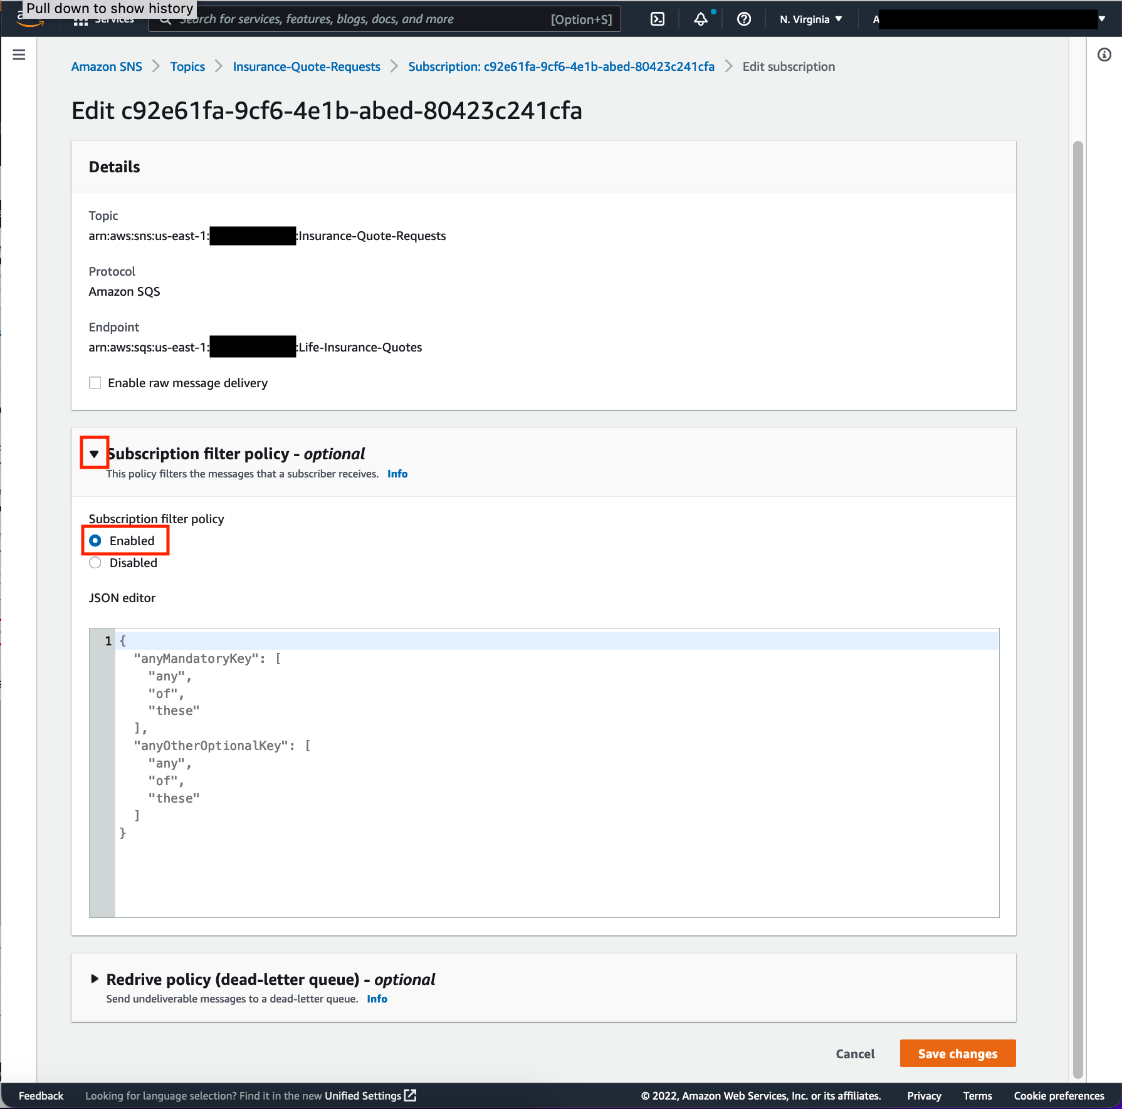
Task: Open the info panel icon on the right
Action: tap(1104, 55)
